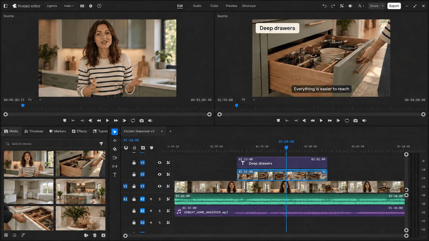Screen dimensions: 429x241
Task: Open the help question mark icon
Action: coord(99,6)
